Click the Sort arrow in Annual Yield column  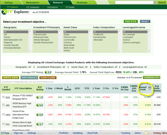[x=150, y=88]
